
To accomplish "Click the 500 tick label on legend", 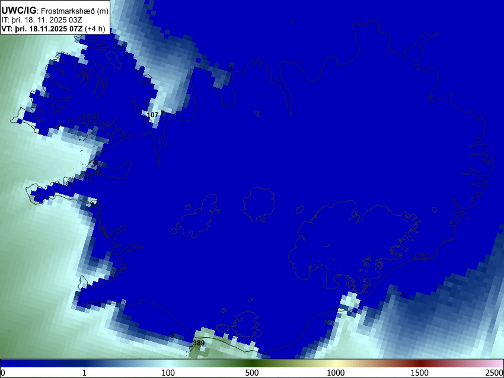I will pos(252,373).
